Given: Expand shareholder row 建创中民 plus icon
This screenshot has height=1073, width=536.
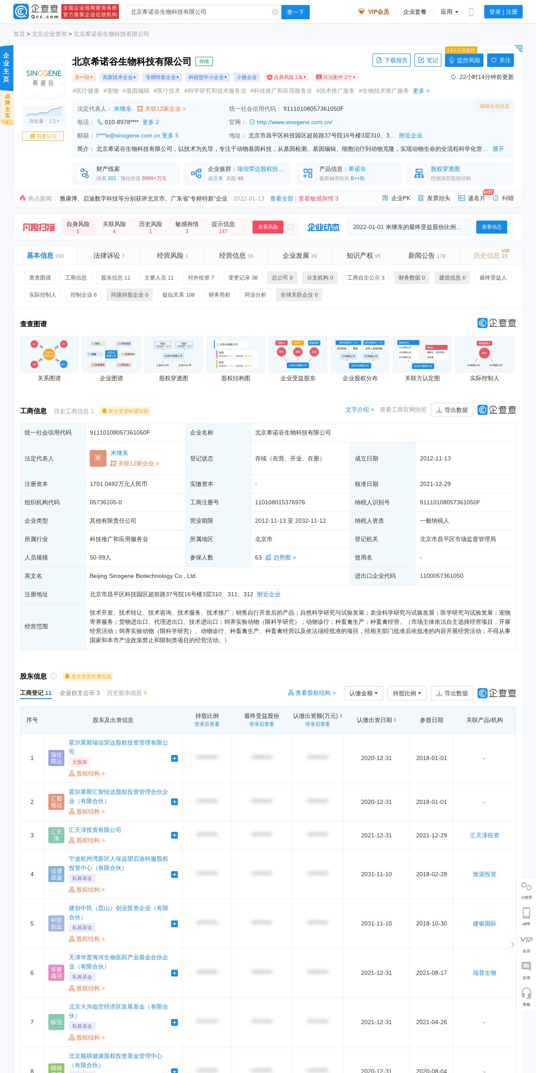Looking at the screenshot, I should point(174,923).
